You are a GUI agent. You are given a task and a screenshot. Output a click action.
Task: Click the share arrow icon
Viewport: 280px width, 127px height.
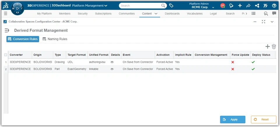click(x=249, y=6)
